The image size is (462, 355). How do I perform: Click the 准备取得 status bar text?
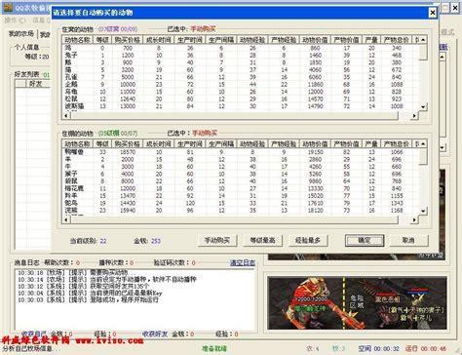click(x=214, y=348)
